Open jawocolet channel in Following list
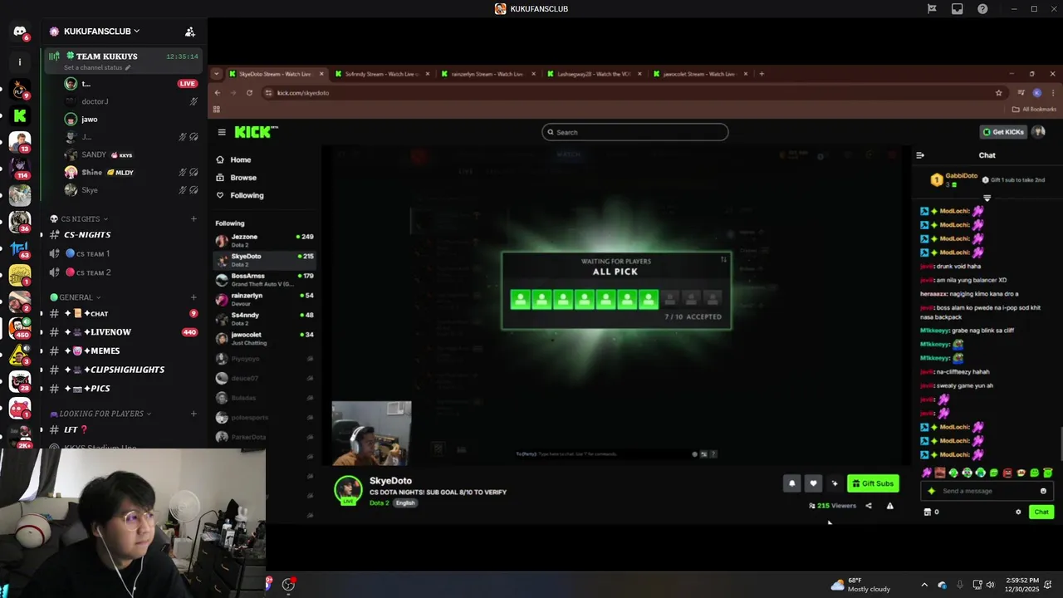This screenshot has height=598, width=1063. 265,339
